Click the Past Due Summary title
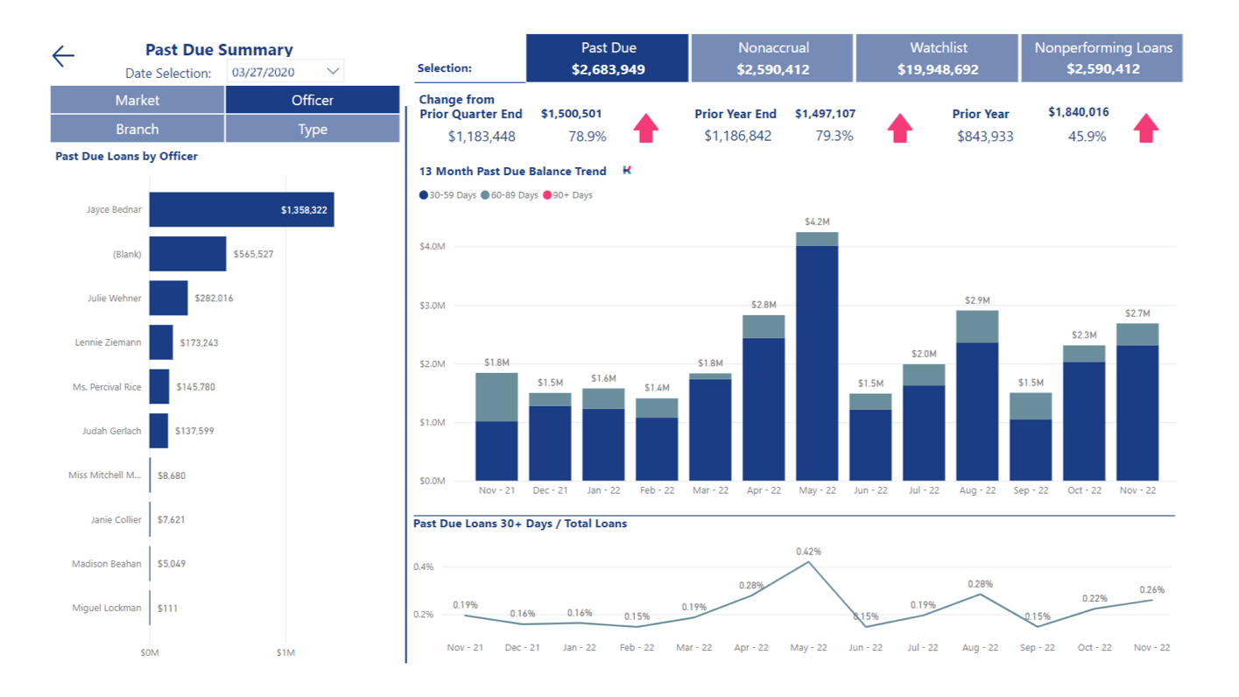Screen dimensions: 1239x697 click(219, 50)
